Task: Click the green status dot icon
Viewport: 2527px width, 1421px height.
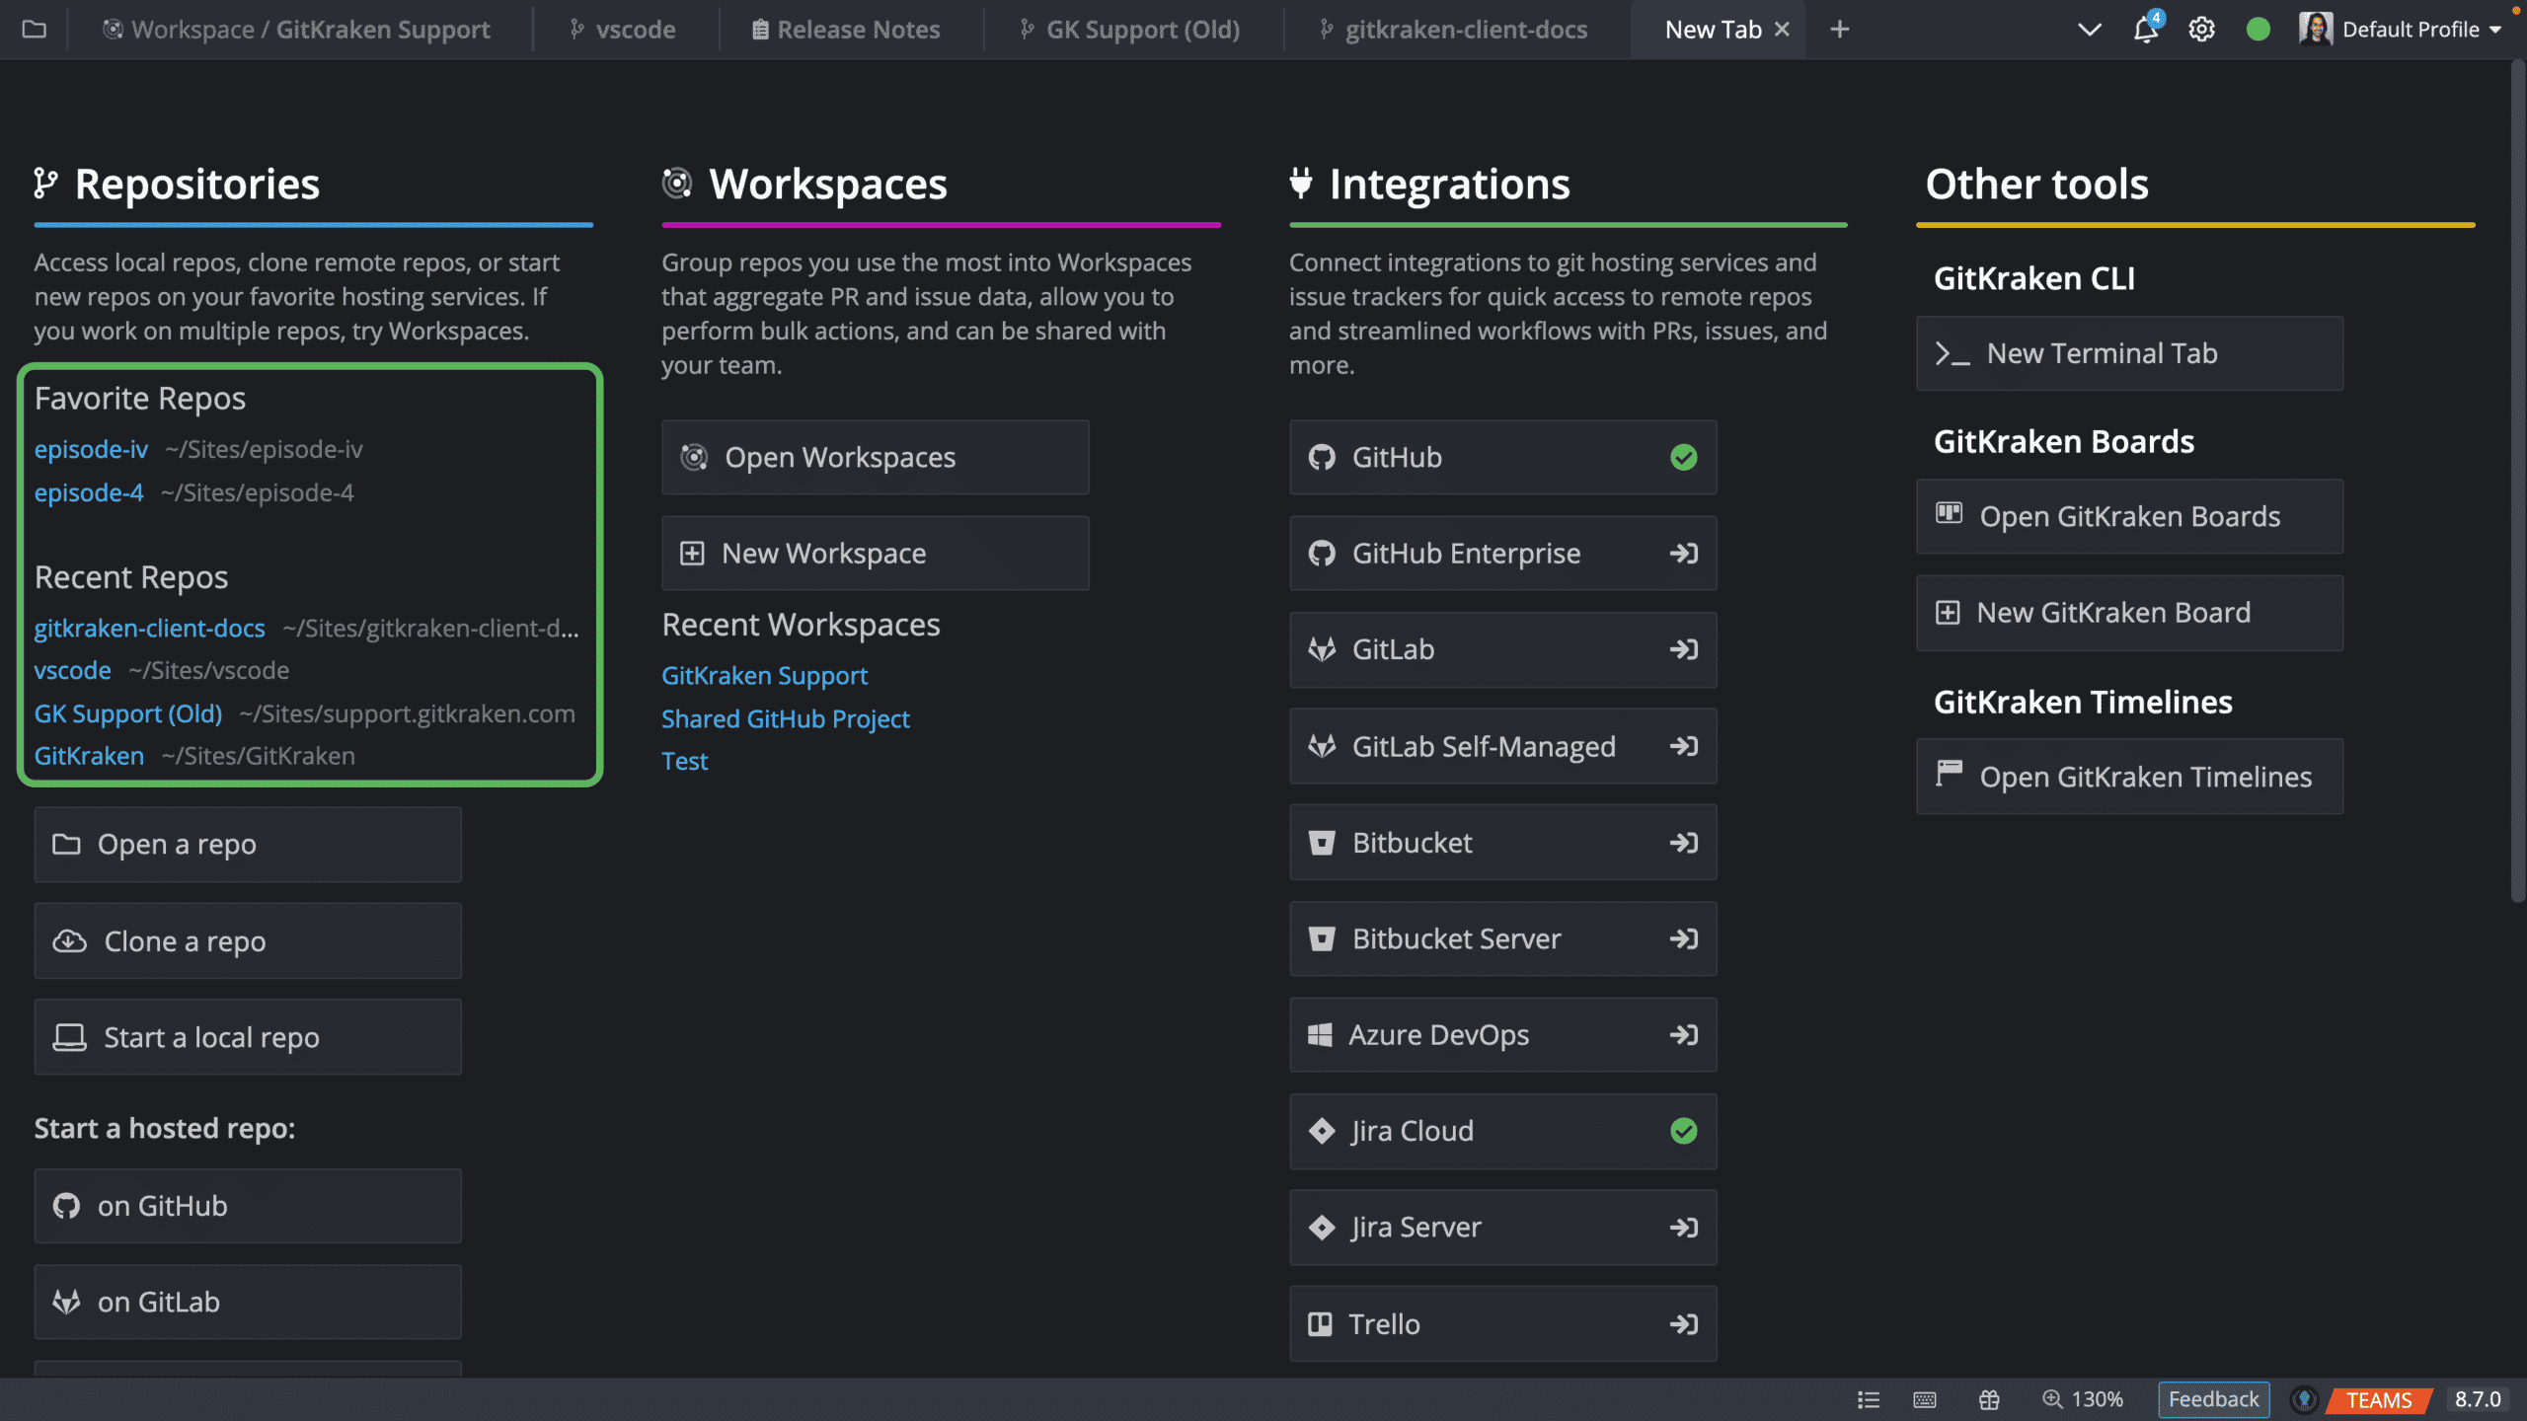Action: coord(2258,30)
